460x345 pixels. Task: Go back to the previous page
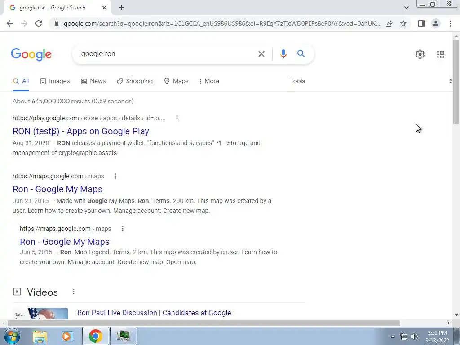[x=10, y=23]
